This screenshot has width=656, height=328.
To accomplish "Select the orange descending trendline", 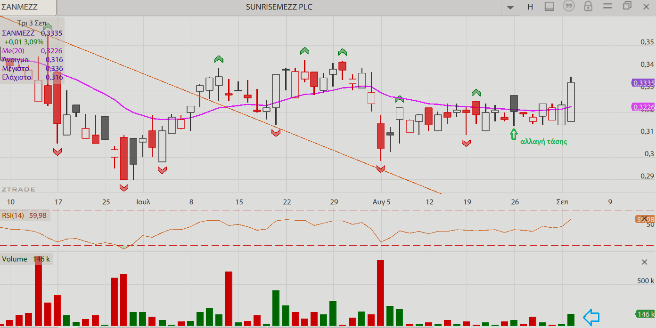I will (x=221, y=104).
